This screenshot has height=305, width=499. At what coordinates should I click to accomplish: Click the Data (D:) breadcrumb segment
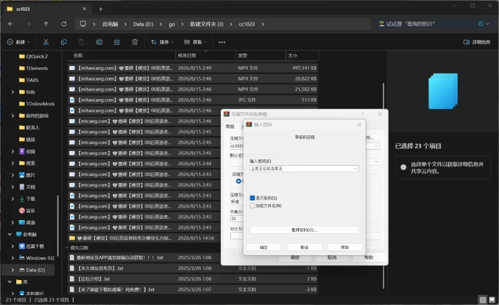(x=143, y=24)
